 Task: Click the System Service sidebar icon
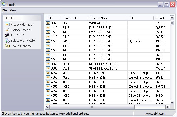(x=7, y=30)
